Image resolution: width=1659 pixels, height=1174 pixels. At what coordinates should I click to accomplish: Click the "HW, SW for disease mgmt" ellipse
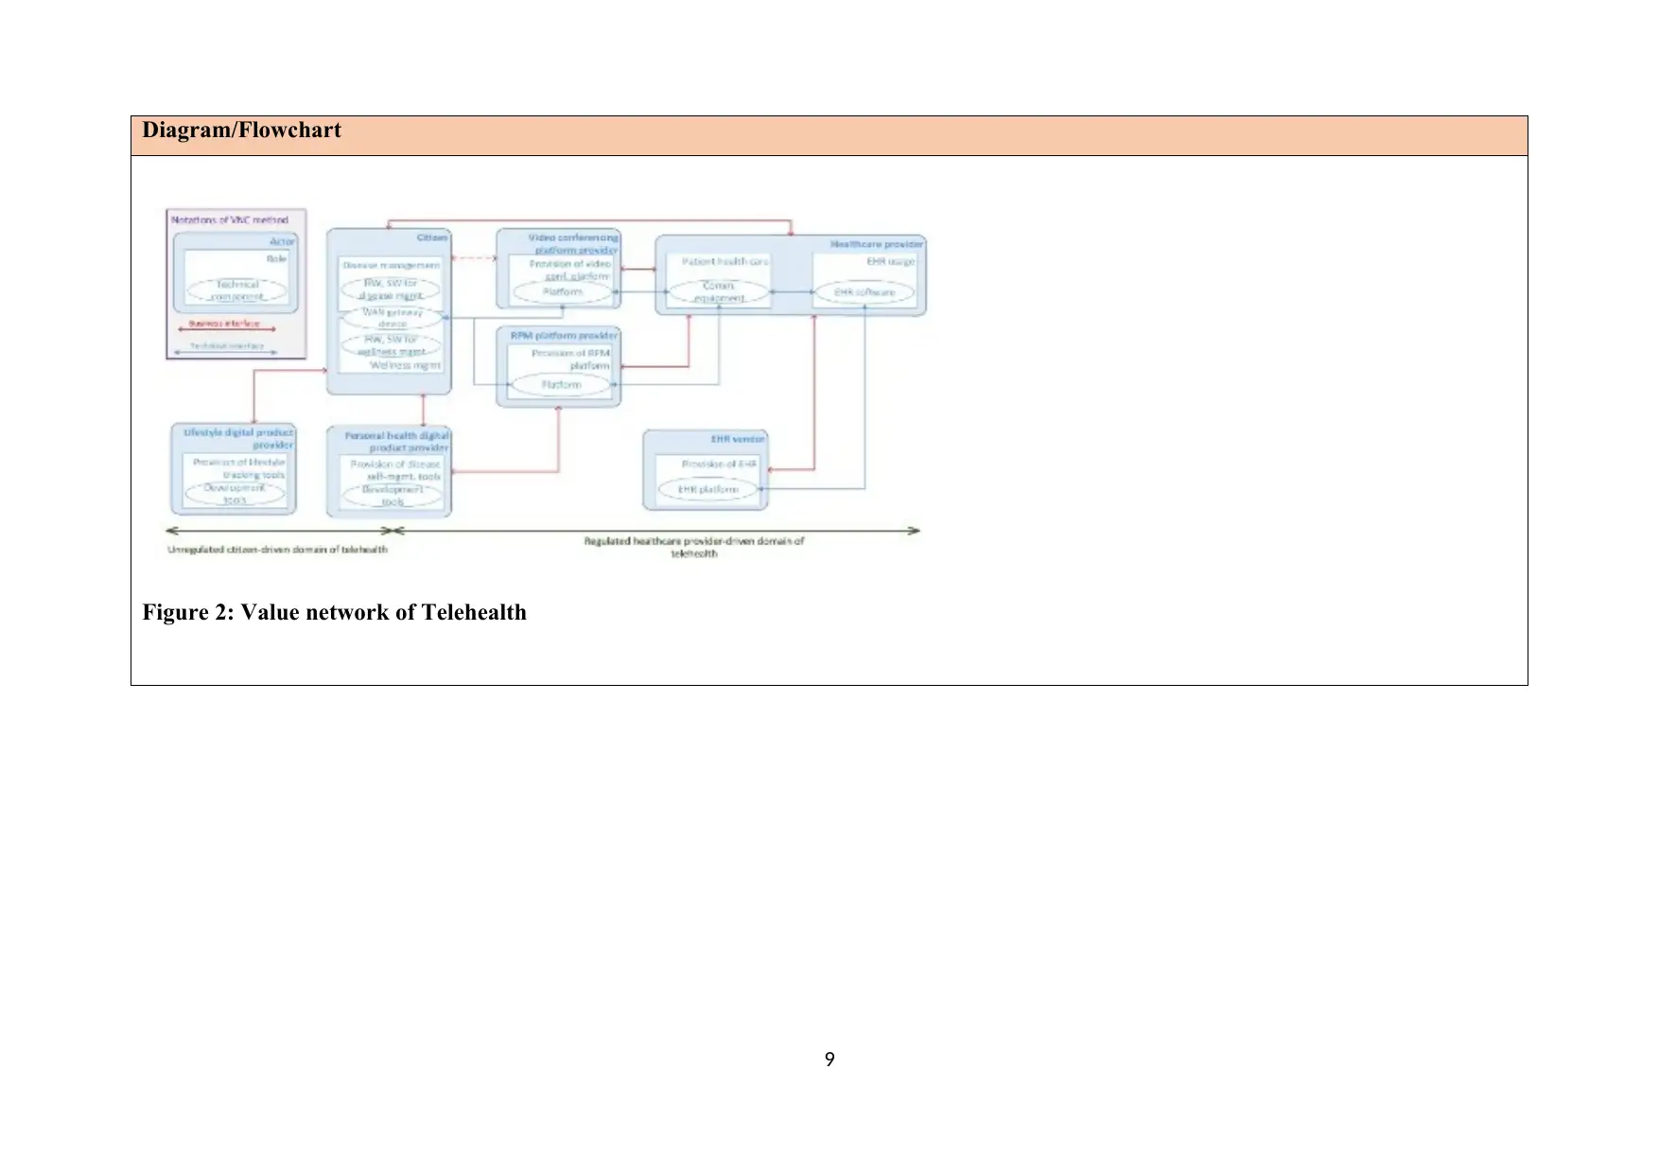pyautogui.click(x=391, y=289)
